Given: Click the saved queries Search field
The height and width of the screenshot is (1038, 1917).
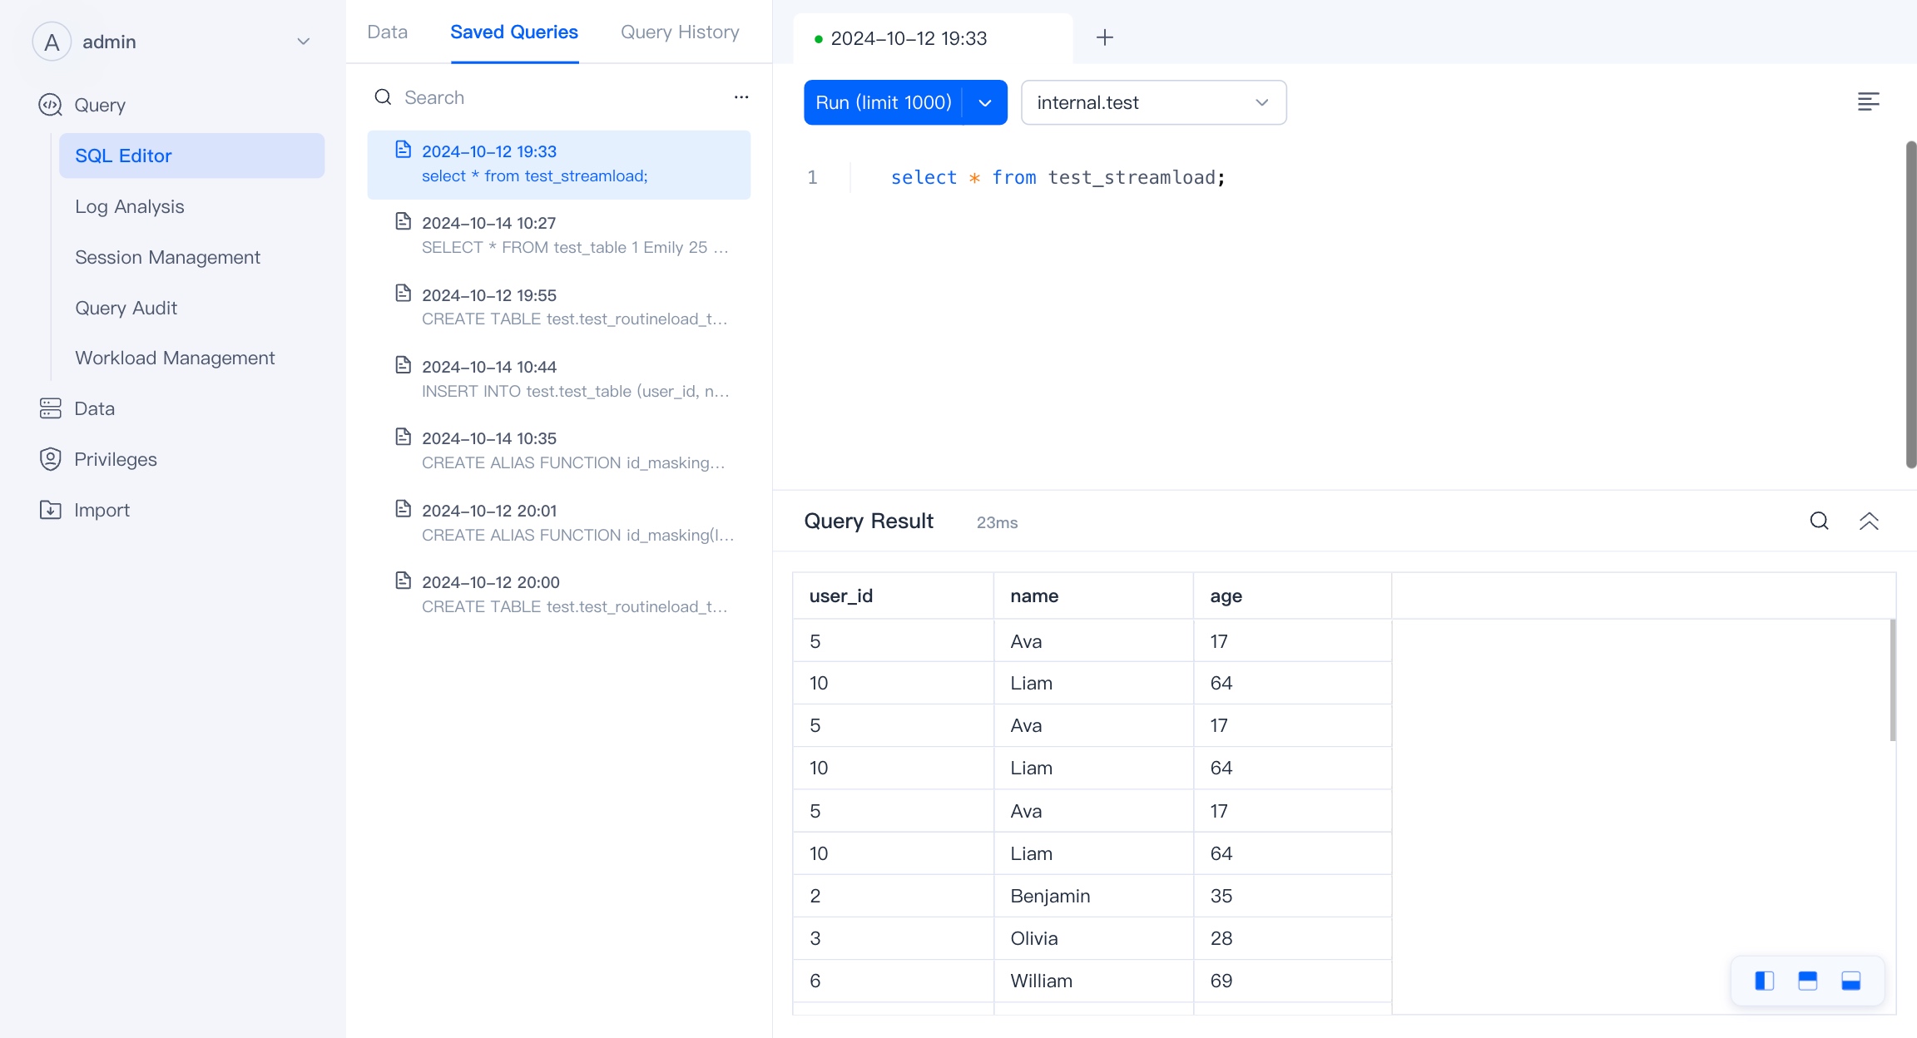Looking at the screenshot, I should [x=549, y=97].
